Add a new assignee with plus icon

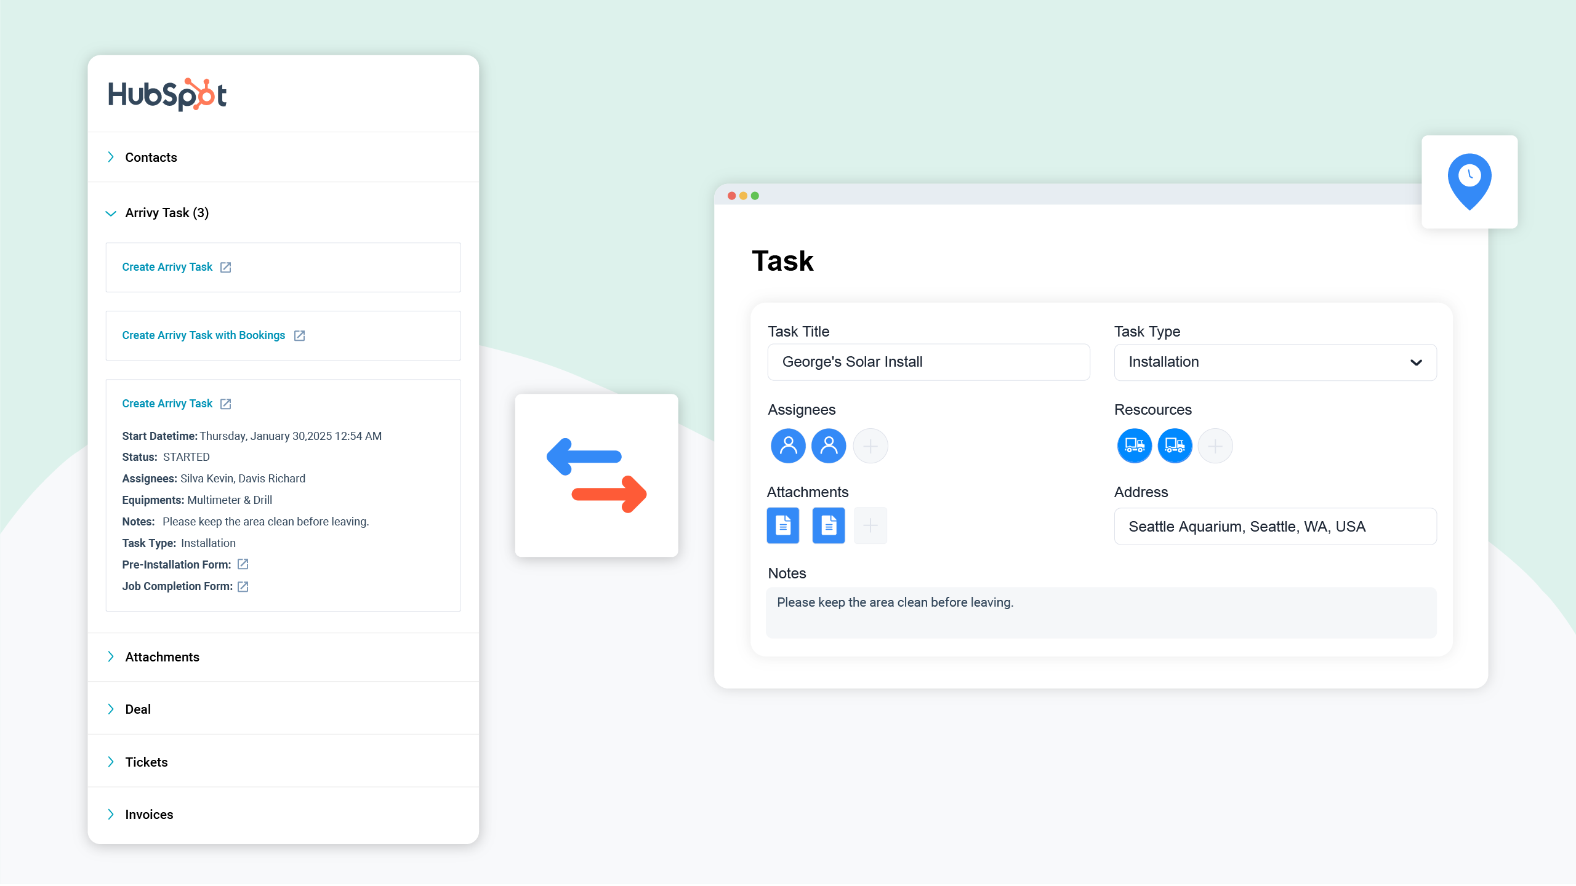pos(870,445)
